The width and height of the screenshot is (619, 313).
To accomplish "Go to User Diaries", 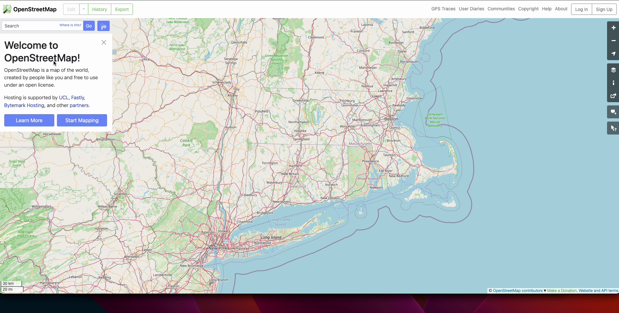I will pyautogui.click(x=471, y=9).
